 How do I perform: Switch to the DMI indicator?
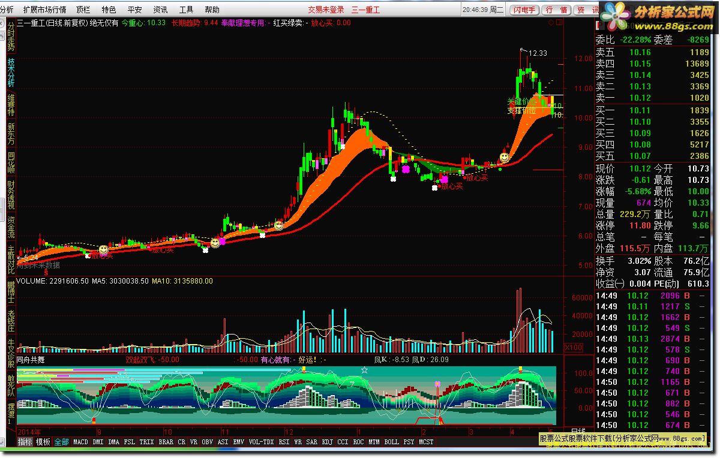[x=98, y=442]
